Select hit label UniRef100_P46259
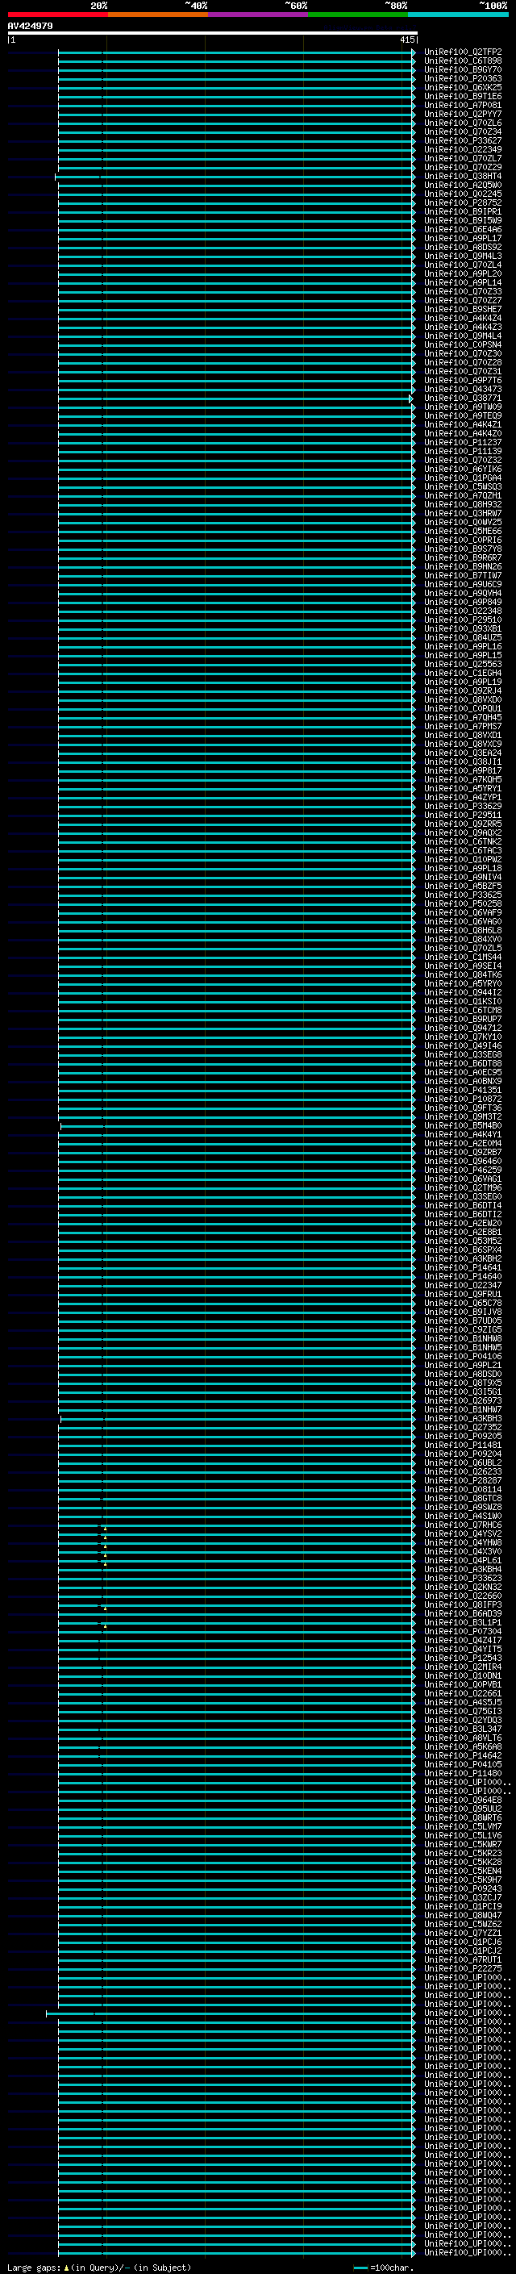Screen dimensions: 516x2274 pos(463,1170)
